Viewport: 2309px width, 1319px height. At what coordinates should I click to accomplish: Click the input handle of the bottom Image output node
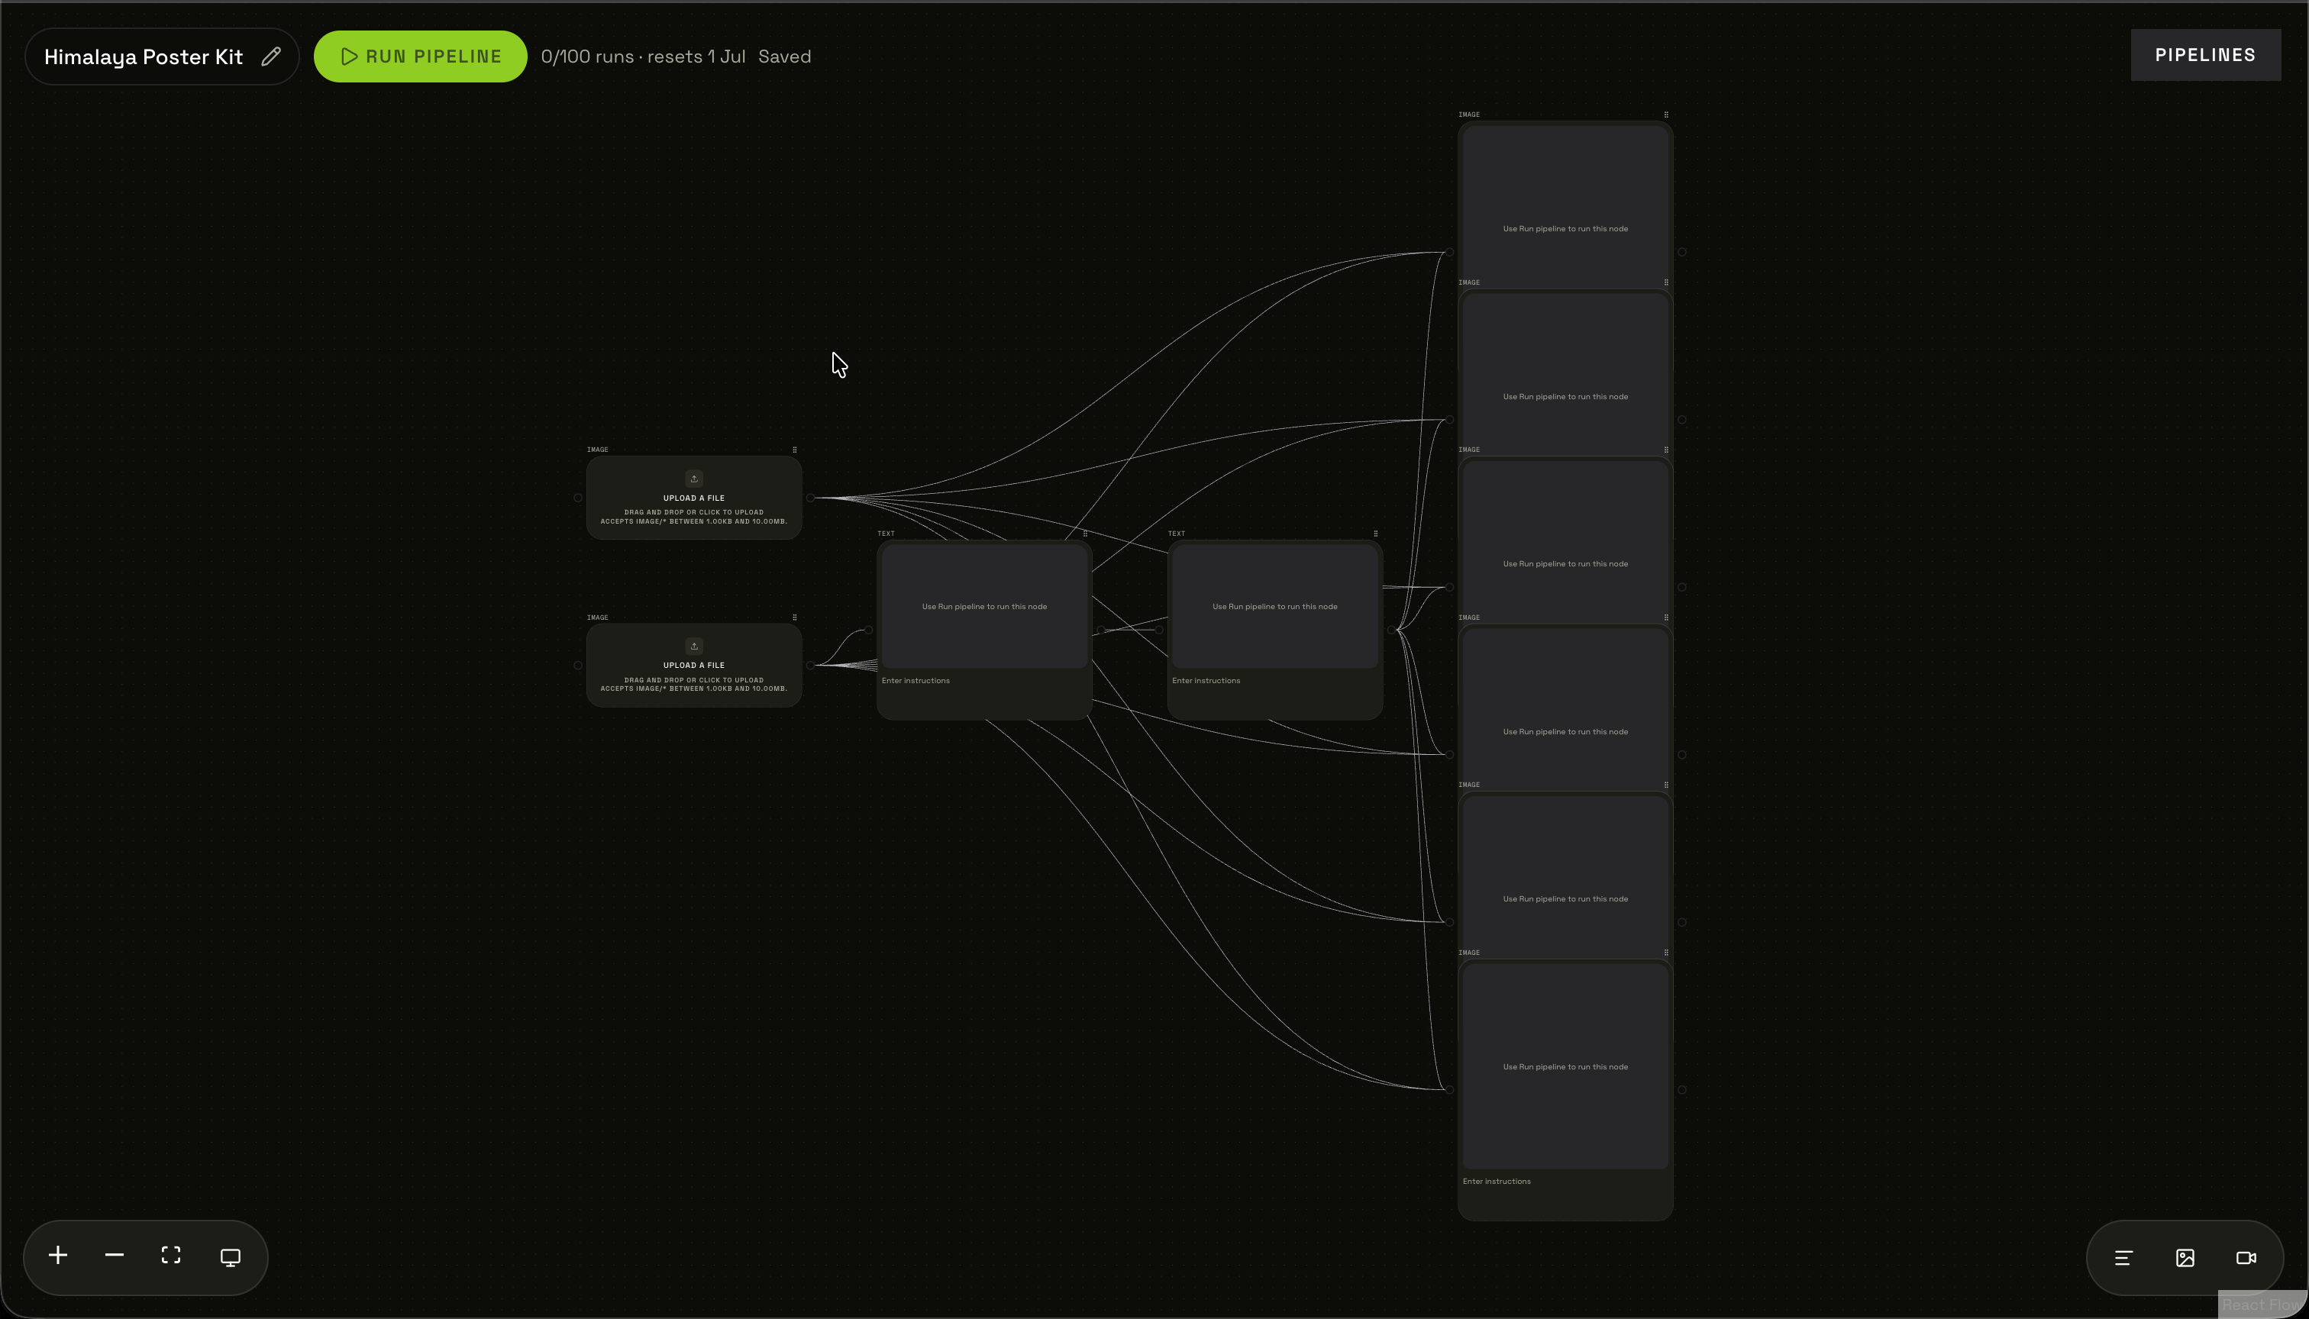[1450, 1090]
